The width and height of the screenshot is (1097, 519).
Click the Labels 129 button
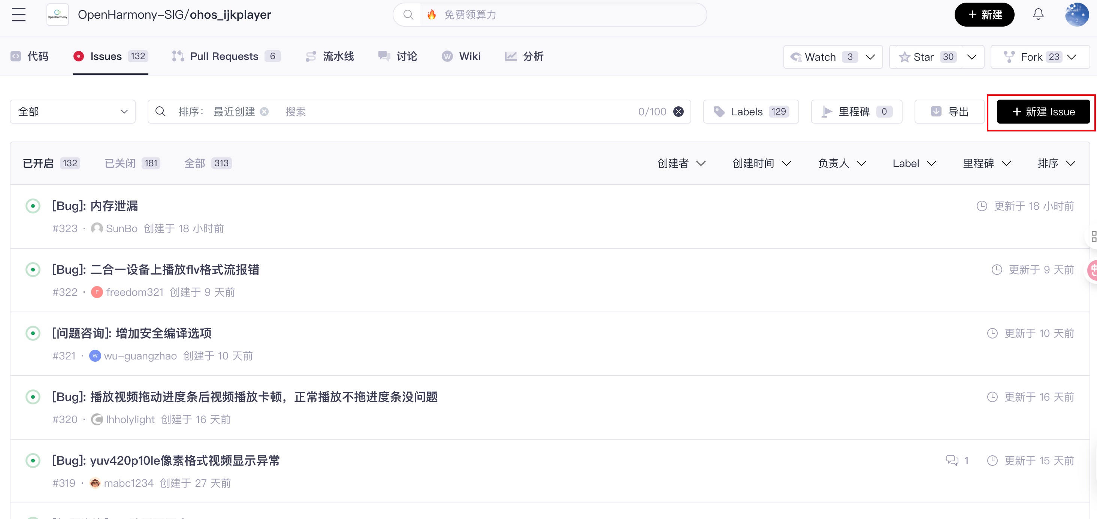750,112
